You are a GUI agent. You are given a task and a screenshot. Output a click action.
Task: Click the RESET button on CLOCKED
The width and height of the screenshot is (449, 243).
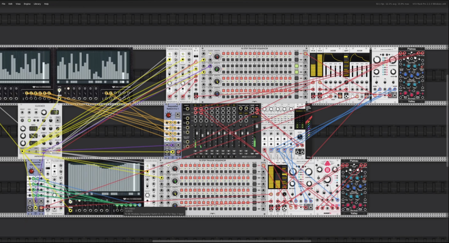point(22,120)
